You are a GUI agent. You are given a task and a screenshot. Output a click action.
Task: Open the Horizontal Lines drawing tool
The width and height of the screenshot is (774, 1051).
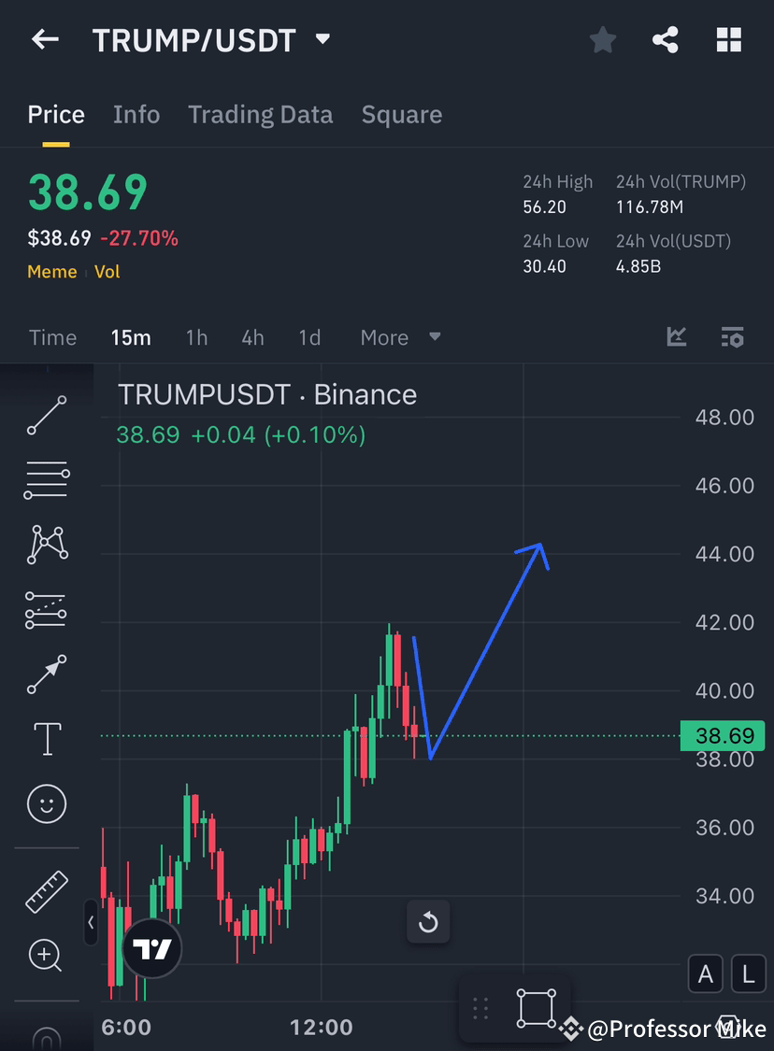(46, 479)
